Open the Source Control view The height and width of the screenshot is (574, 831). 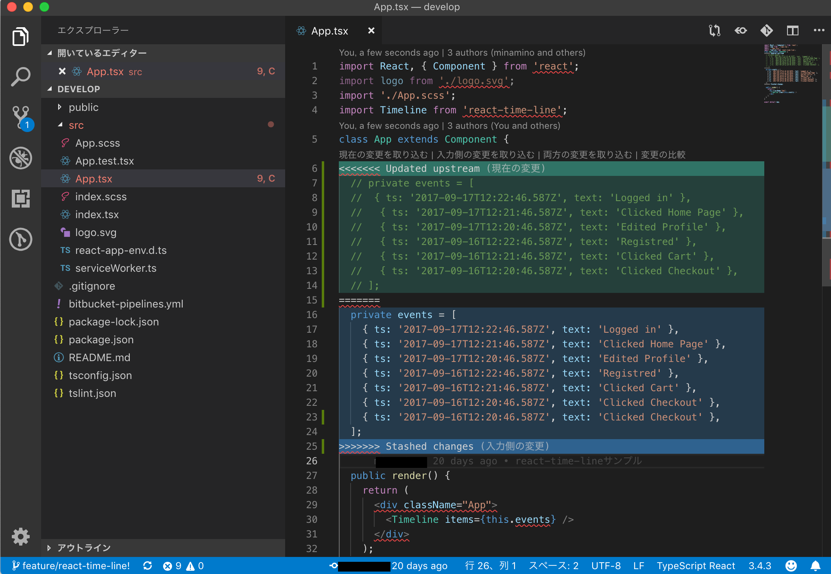tap(20, 116)
